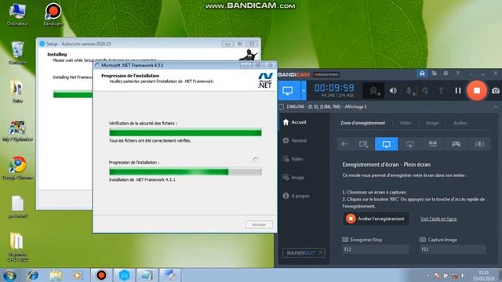Click the screen recording mode monitor button
Viewport: 502px width, 282px height.
click(x=288, y=91)
